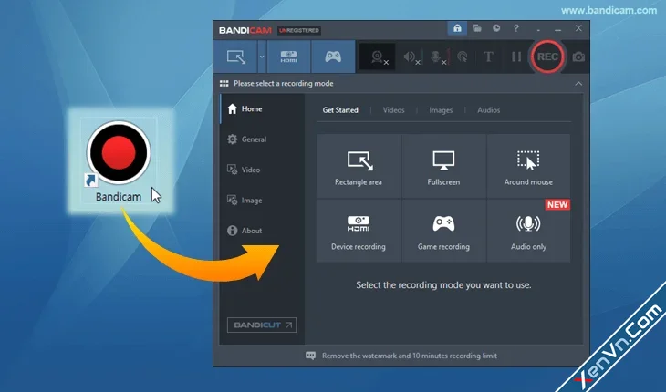
Task: Open help with the question mark icon
Action: tap(515, 28)
